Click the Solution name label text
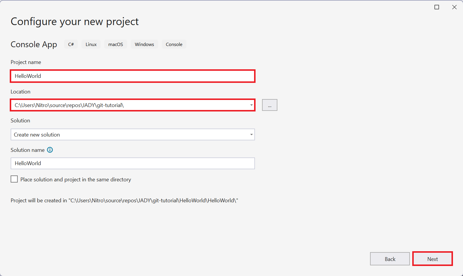The image size is (463, 276). point(28,150)
